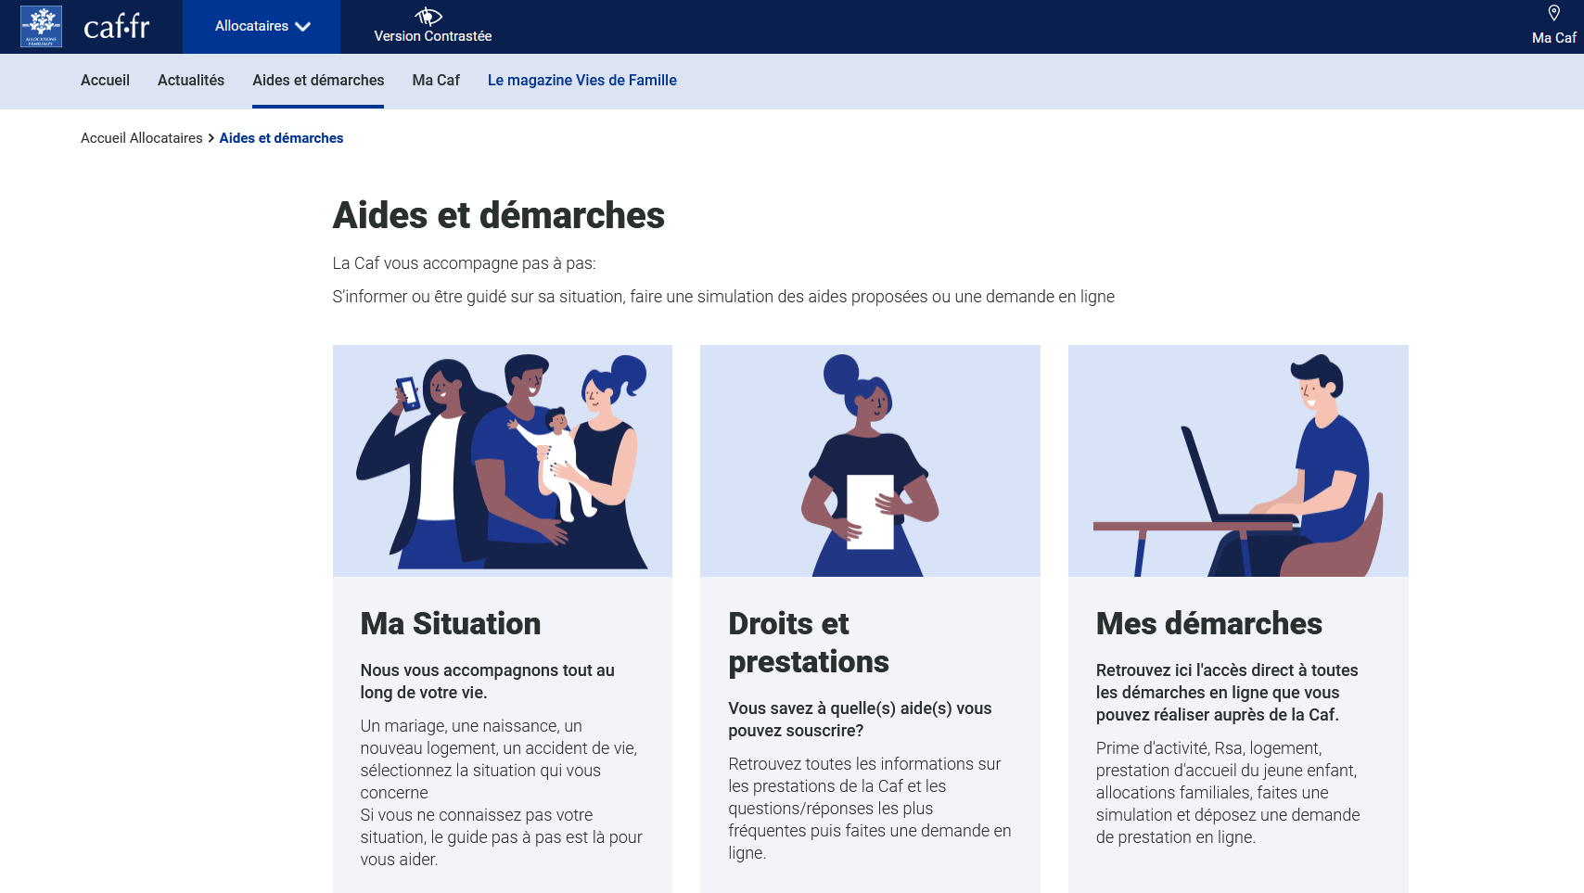Click the Ma Caf location pin icon
Screen dimensions: 1584x893
[x=1553, y=13]
